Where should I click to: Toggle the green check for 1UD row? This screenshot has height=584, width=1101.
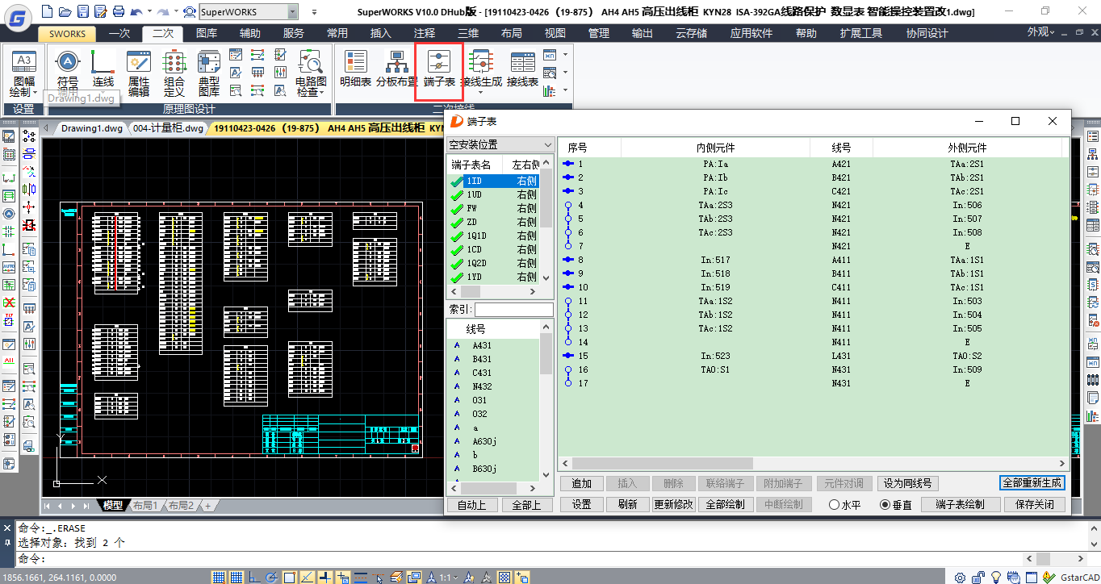pos(457,195)
